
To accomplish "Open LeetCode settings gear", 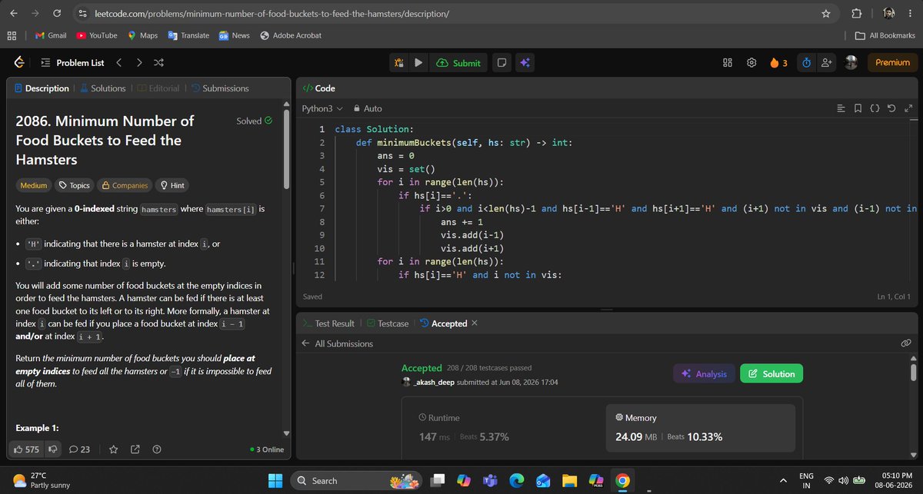I will tap(751, 63).
